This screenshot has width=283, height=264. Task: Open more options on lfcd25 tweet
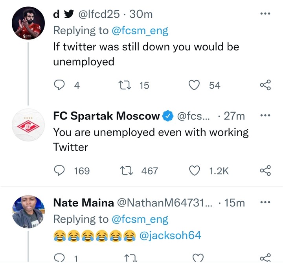266,14
